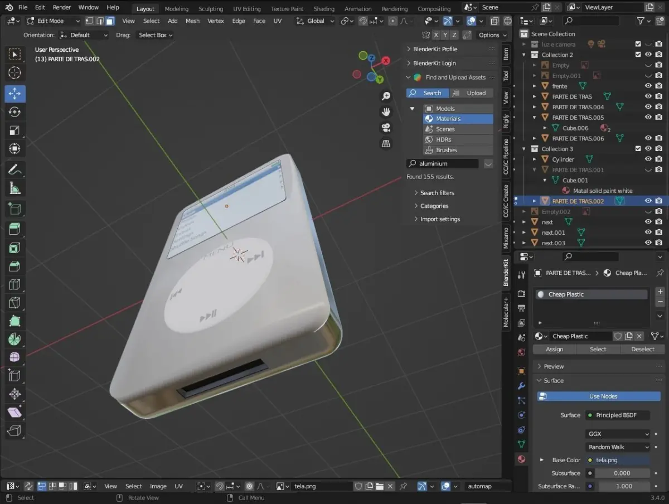
Task: Hide Collection 2 with its eye icon
Action: tap(648, 55)
